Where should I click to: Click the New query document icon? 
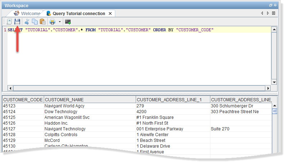click(9, 22)
